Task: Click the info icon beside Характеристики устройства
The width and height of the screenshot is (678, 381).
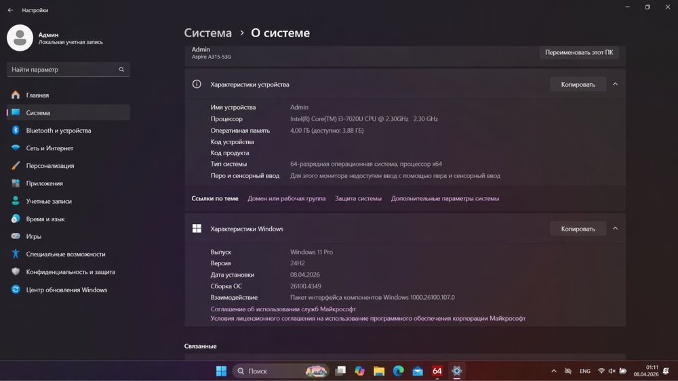Action: [197, 84]
